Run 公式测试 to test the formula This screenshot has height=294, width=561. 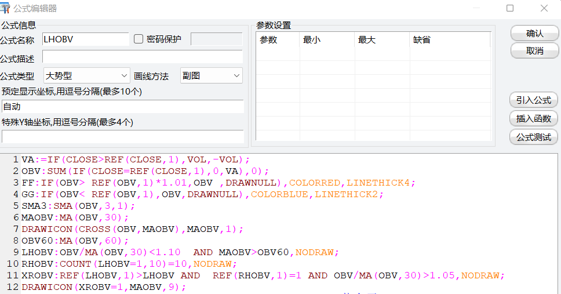(534, 137)
